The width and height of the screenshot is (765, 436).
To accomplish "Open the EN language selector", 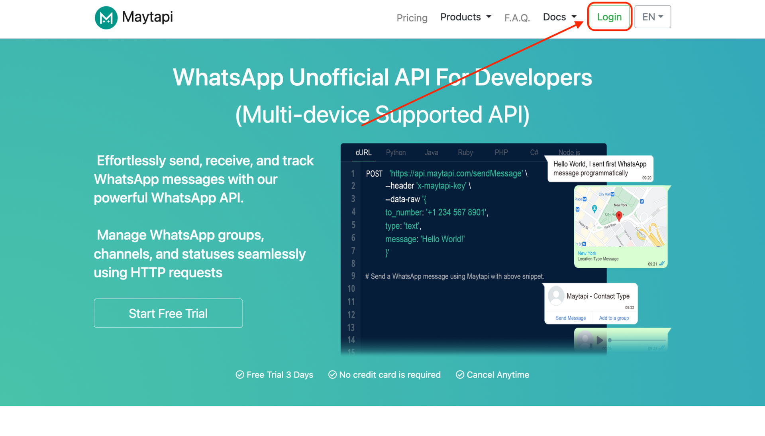I will [x=653, y=17].
